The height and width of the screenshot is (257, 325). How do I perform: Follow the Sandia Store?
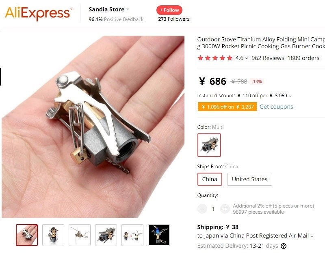[169, 10]
